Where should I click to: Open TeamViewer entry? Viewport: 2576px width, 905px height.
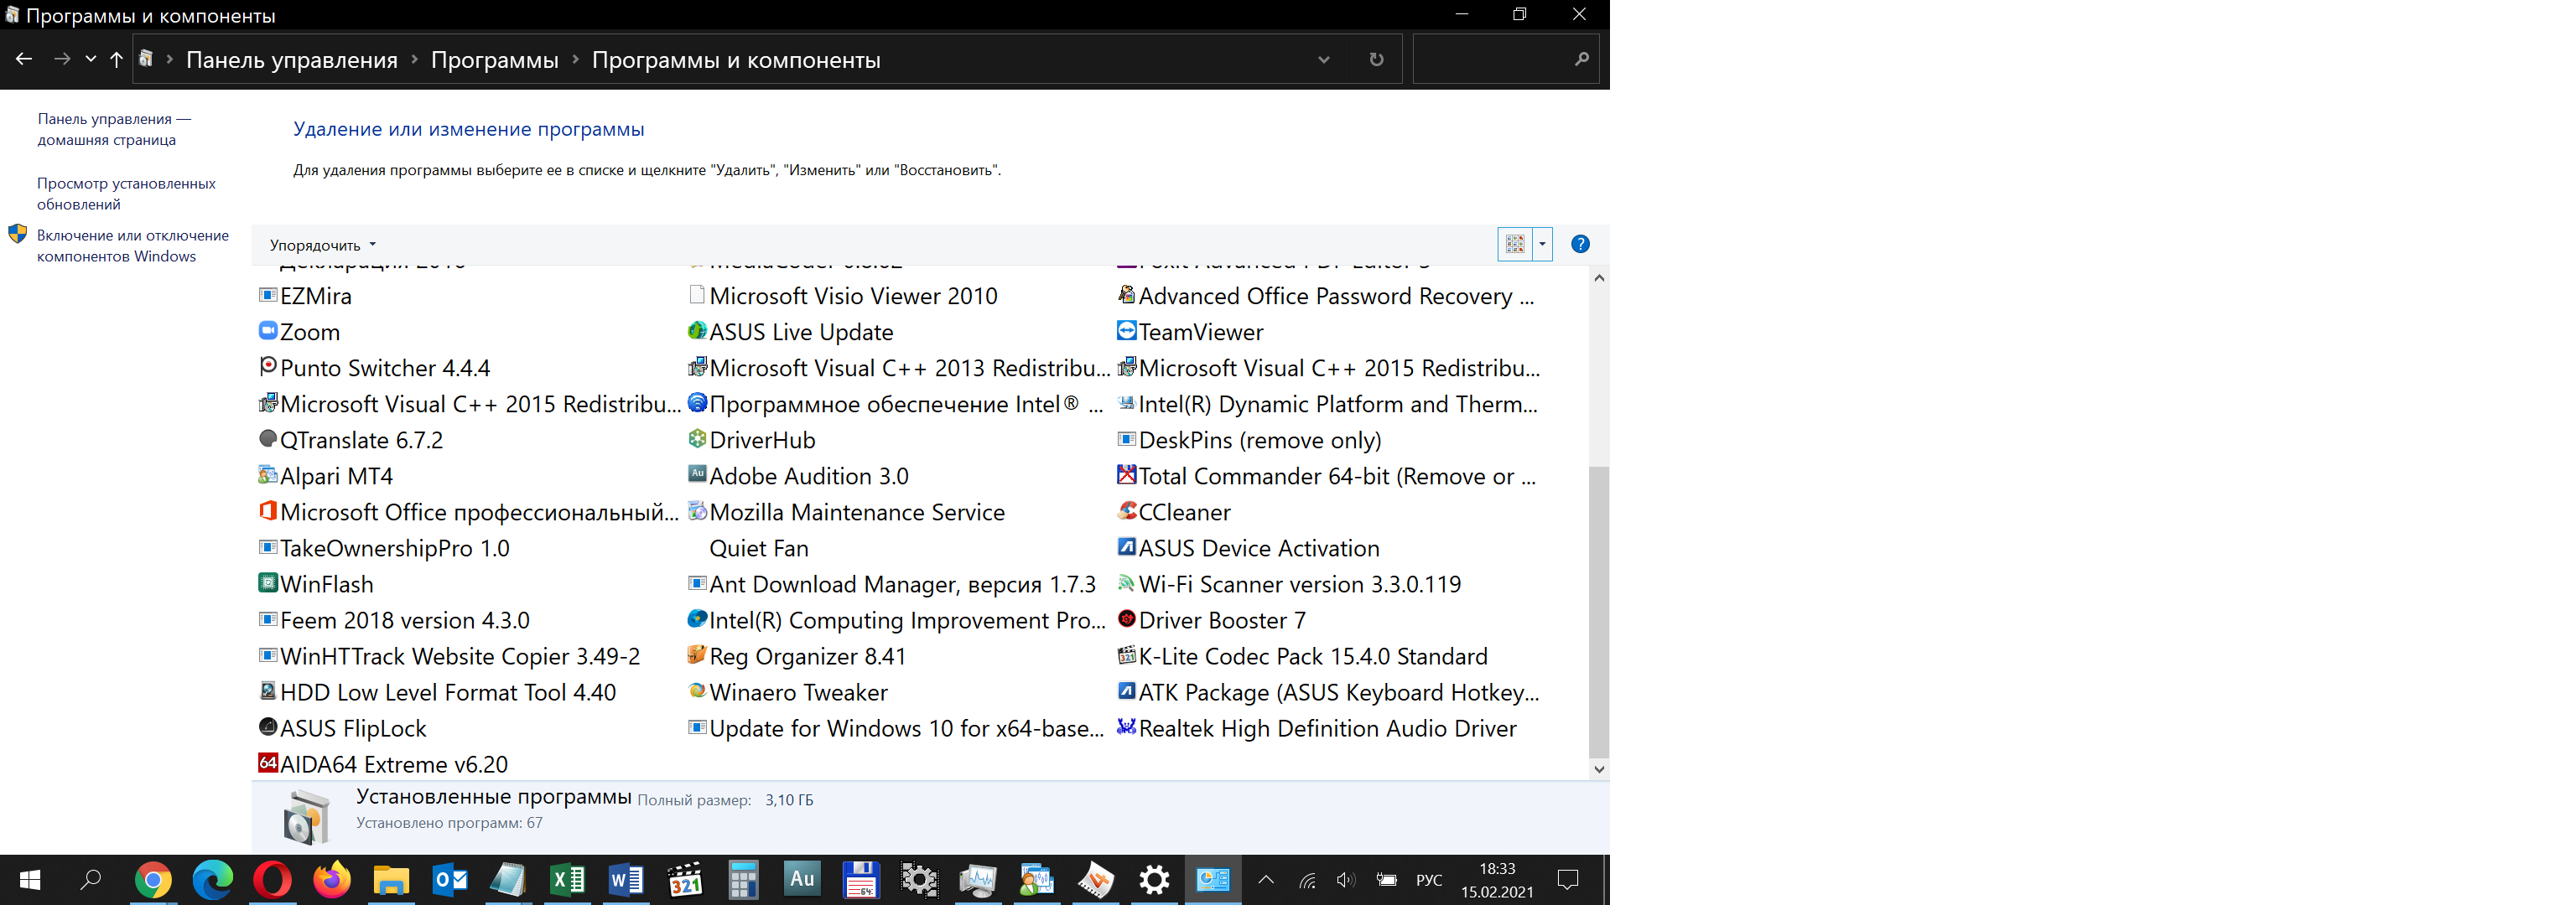(x=1199, y=330)
